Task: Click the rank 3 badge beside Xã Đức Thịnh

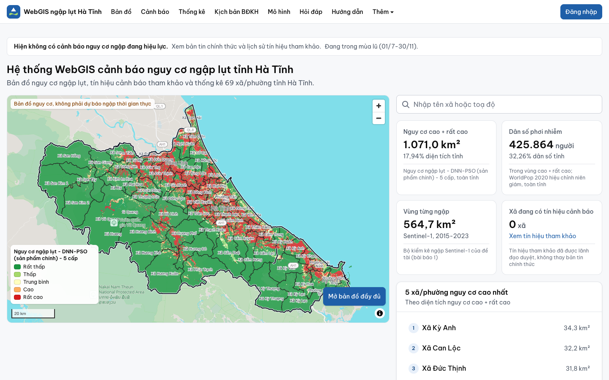Action: click(414, 368)
